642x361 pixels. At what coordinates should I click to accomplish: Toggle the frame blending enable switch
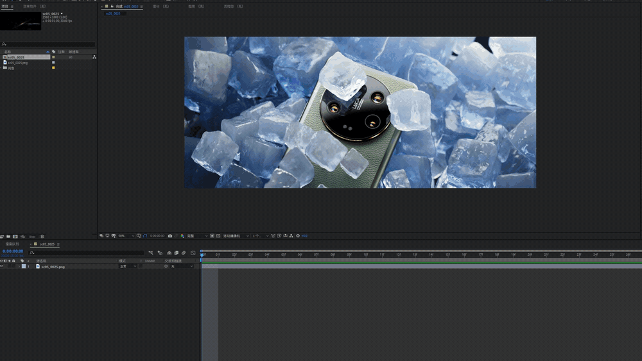[x=176, y=253]
